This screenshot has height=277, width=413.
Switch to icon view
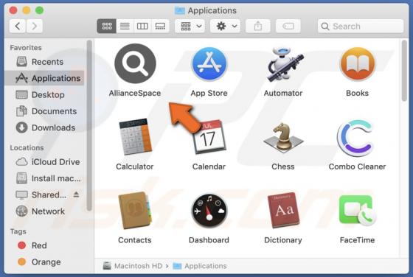[107, 26]
